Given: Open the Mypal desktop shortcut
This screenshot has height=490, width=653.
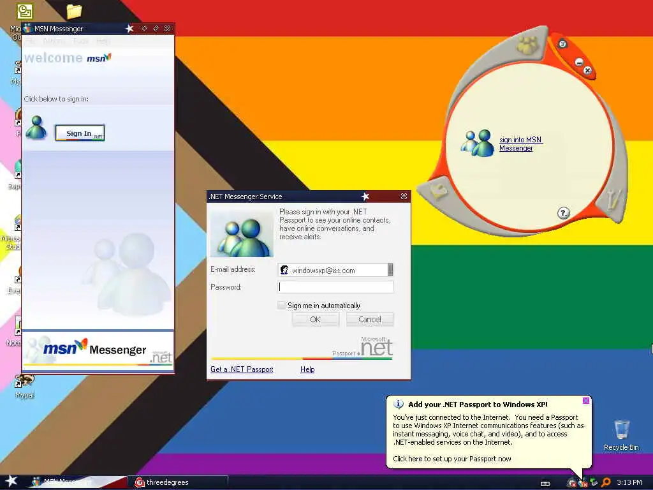Looking at the screenshot, I should click(25, 387).
